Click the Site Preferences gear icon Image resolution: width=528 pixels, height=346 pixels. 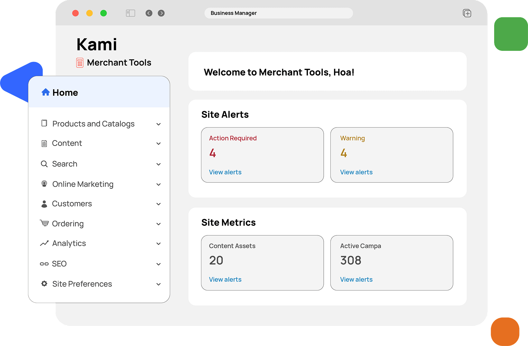click(44, 284)
